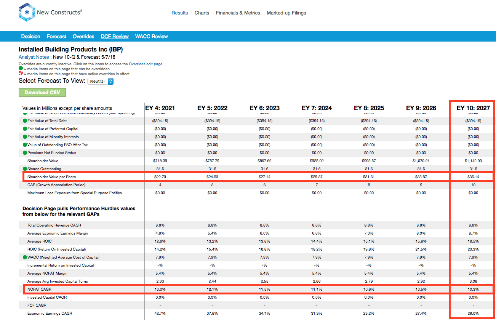Click green override dot for Fair Value of Preferred Capital
The width and height of the screenshot is (496, 320).
click(25, 129)
